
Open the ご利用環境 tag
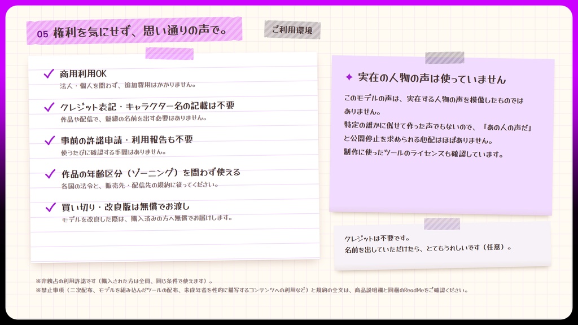(292, 30)
